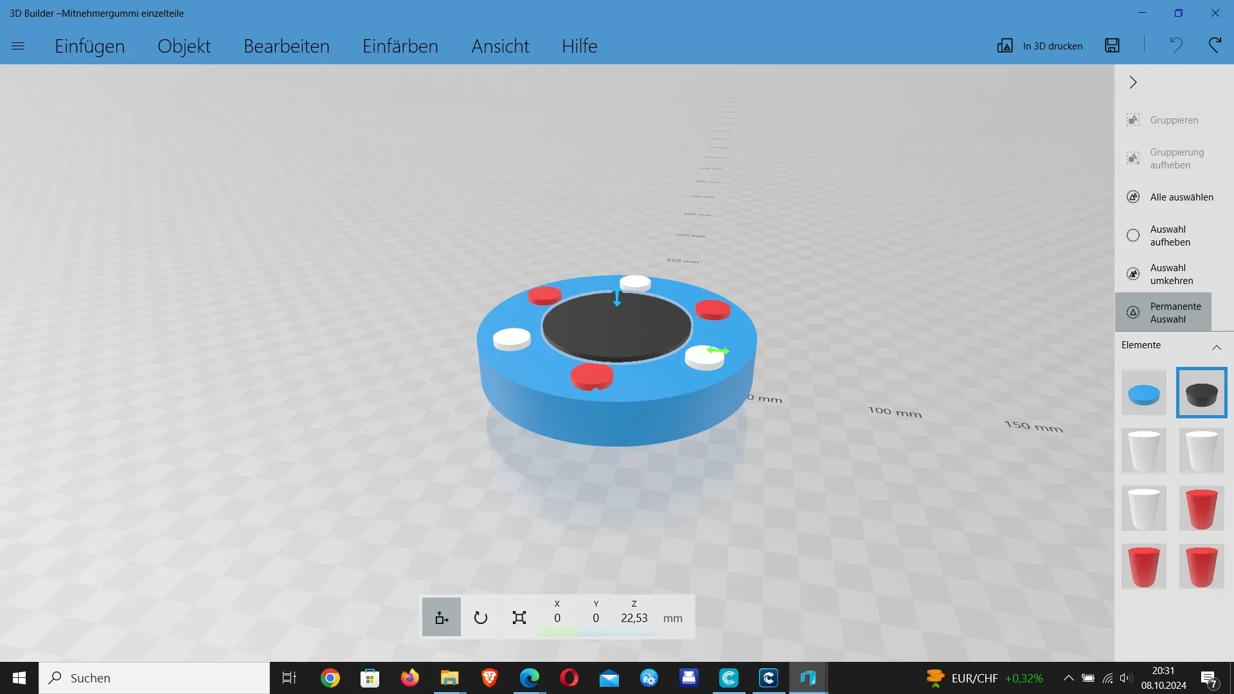
Task: Select the Scale tool in bottom toolbar
Action: 519,618
